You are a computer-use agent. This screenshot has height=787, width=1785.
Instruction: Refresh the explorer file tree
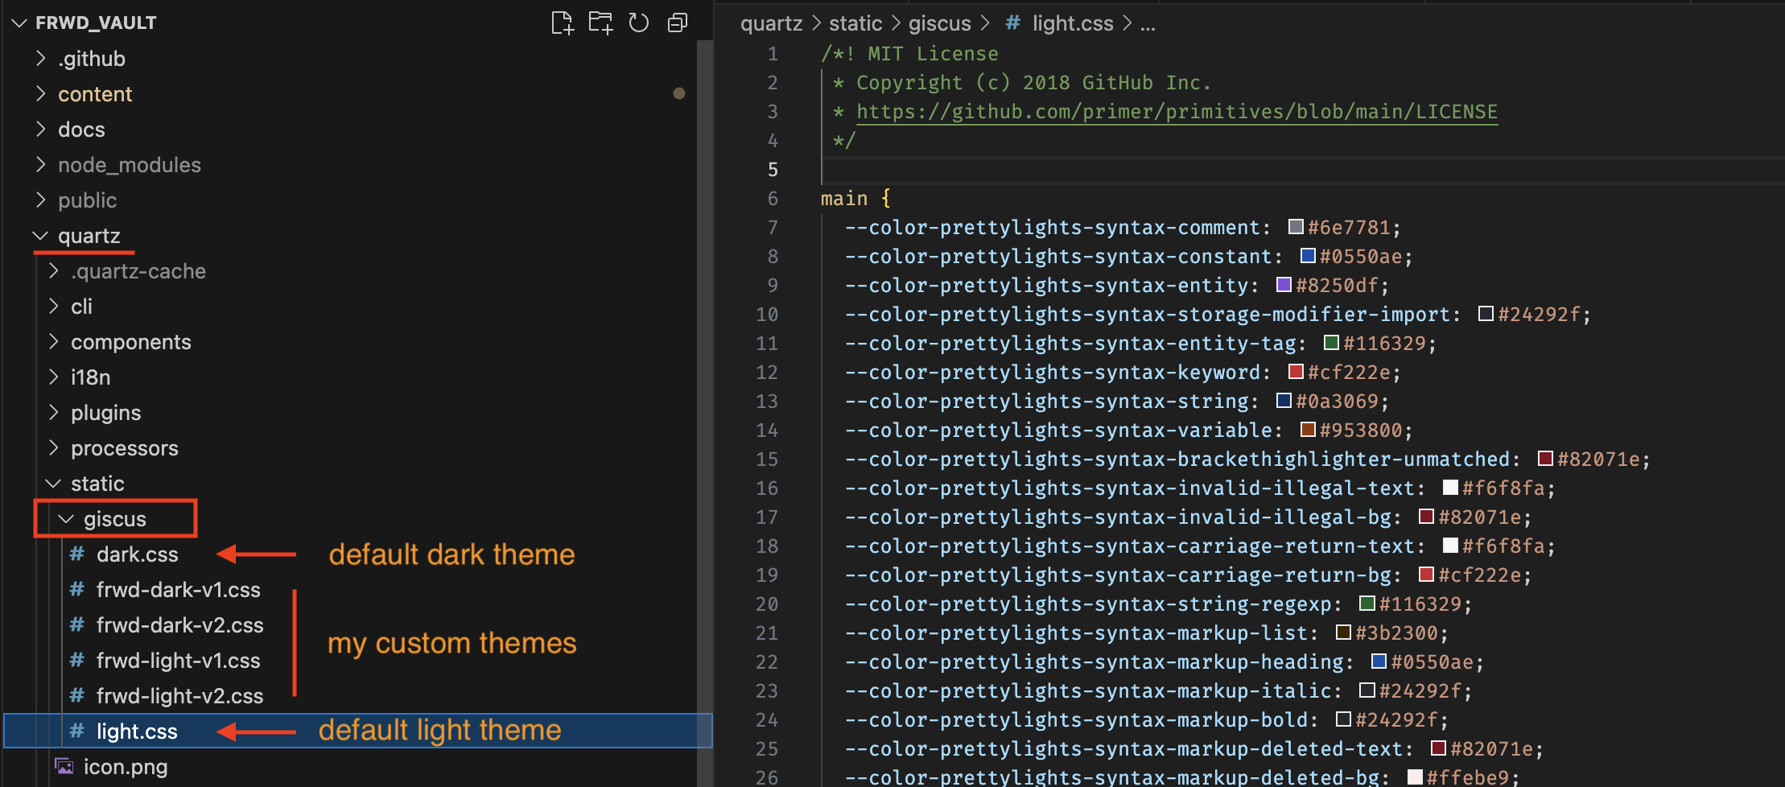[x=639, y=23]
